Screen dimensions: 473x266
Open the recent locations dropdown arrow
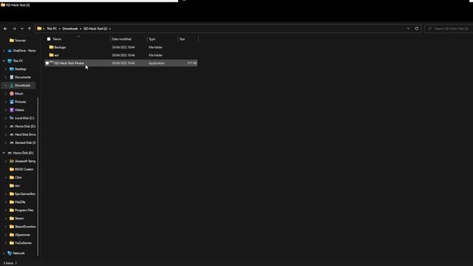[22, 29]
